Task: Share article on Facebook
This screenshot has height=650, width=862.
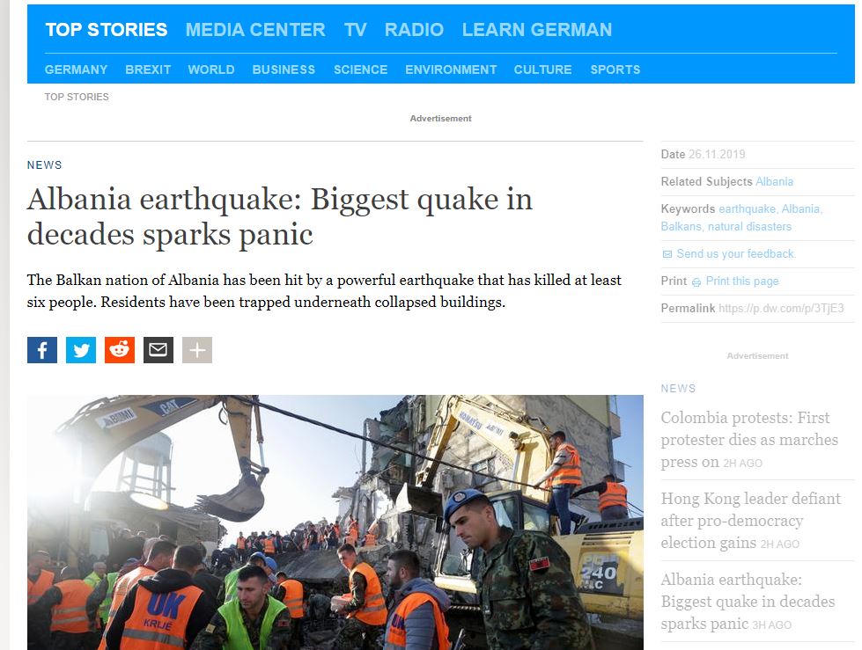Action: tap(41, 350)
